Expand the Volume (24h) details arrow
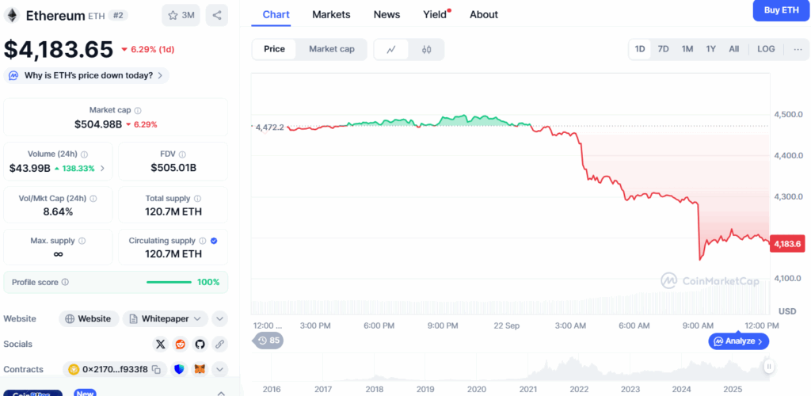The height and width of the screenshot is (396, 811). pyautogui.click(x=102, y=168)
